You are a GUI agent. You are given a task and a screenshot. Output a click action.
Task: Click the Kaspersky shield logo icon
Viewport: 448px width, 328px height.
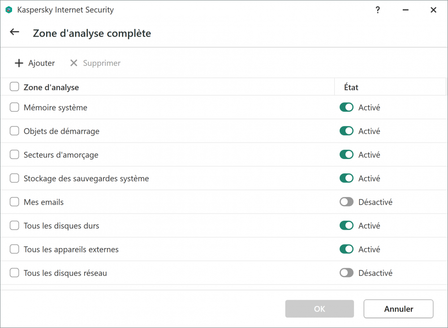pyautogui.click(x=9, y=10)
